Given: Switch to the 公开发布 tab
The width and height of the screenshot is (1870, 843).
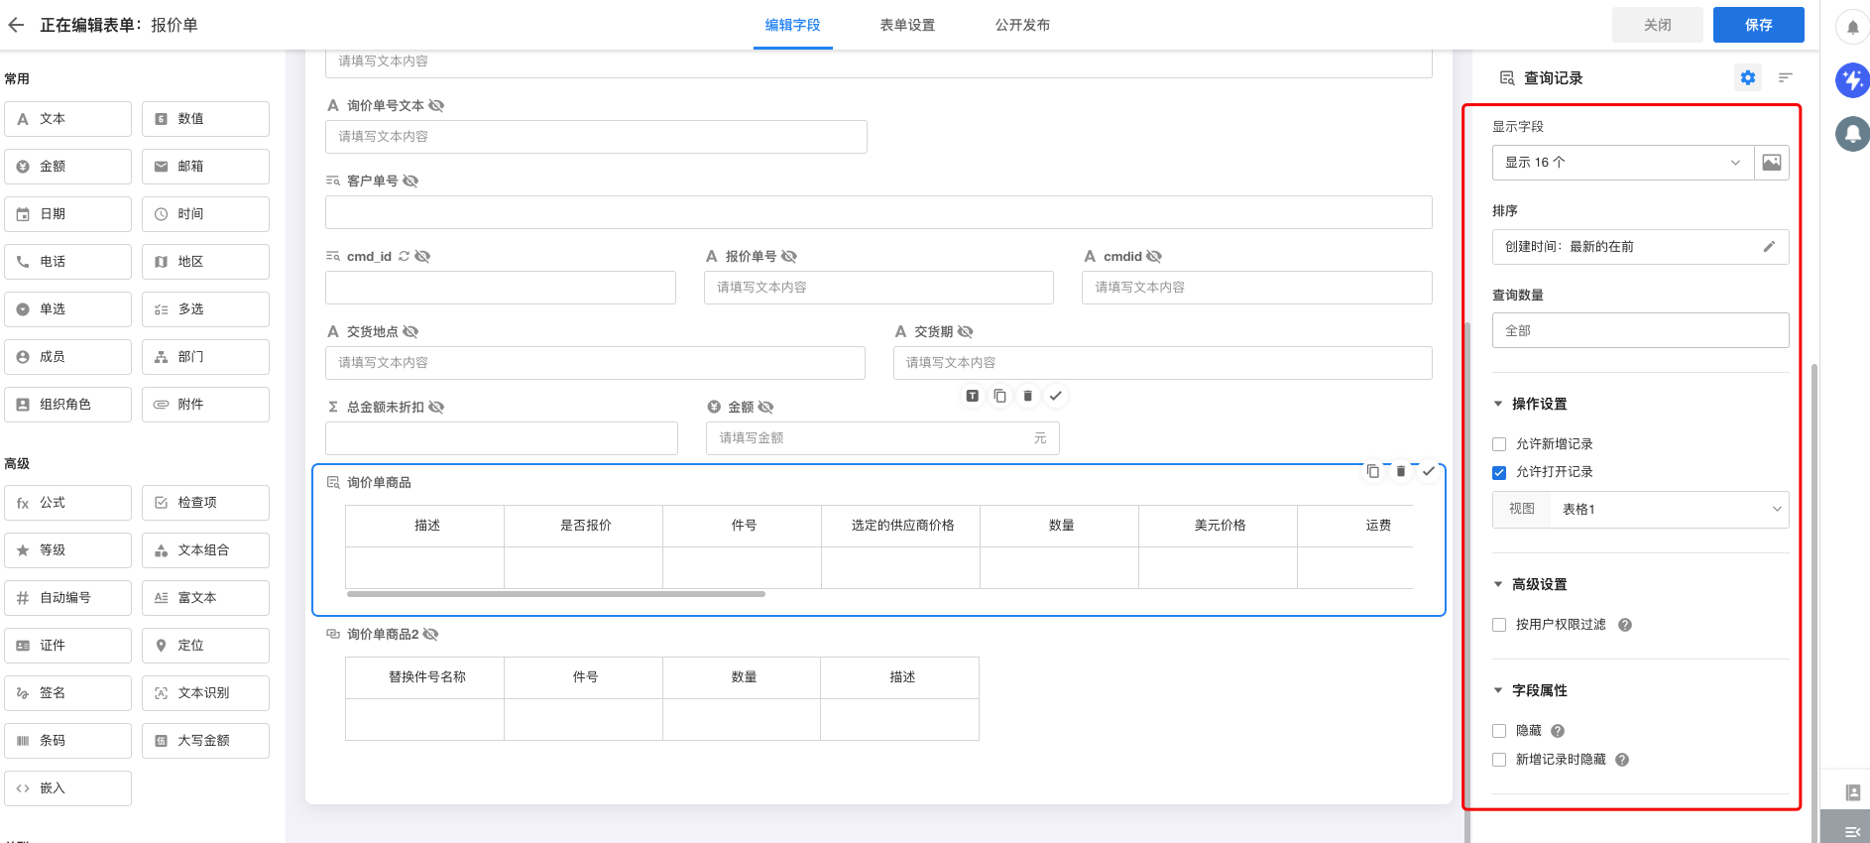Looking at the screenshot, I should pos(1022,25).
